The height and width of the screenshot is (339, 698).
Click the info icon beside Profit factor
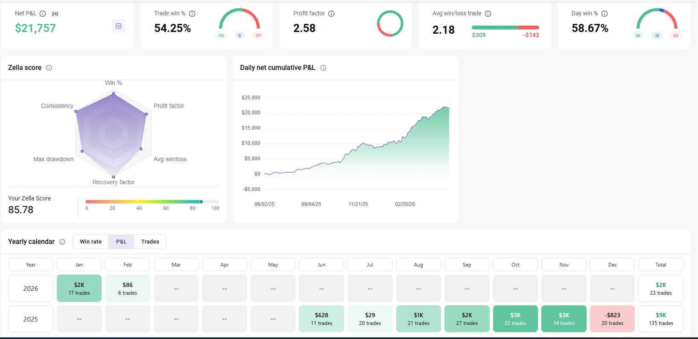331,14
